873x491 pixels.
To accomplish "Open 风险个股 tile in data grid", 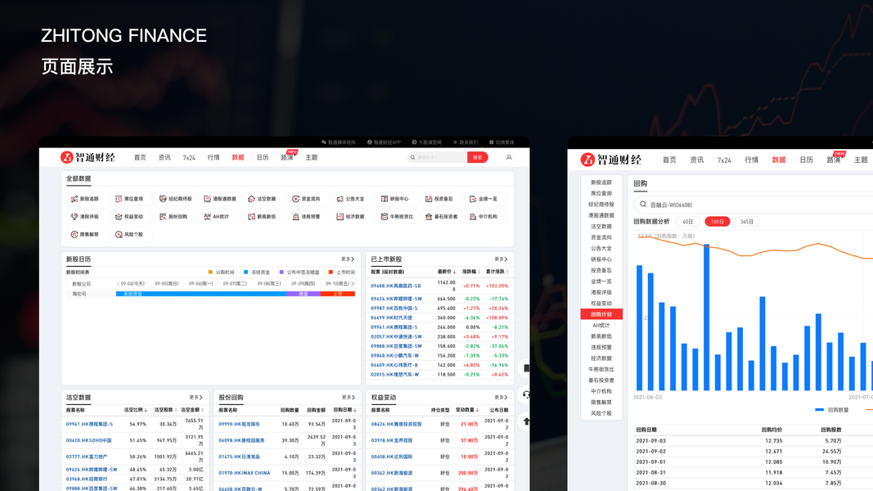I will [x=130, y=234].
